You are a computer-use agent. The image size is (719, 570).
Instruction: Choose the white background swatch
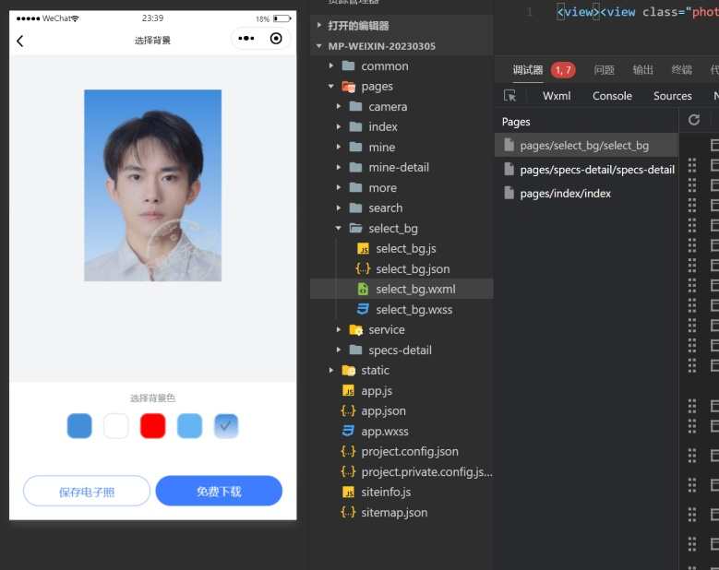116,426
